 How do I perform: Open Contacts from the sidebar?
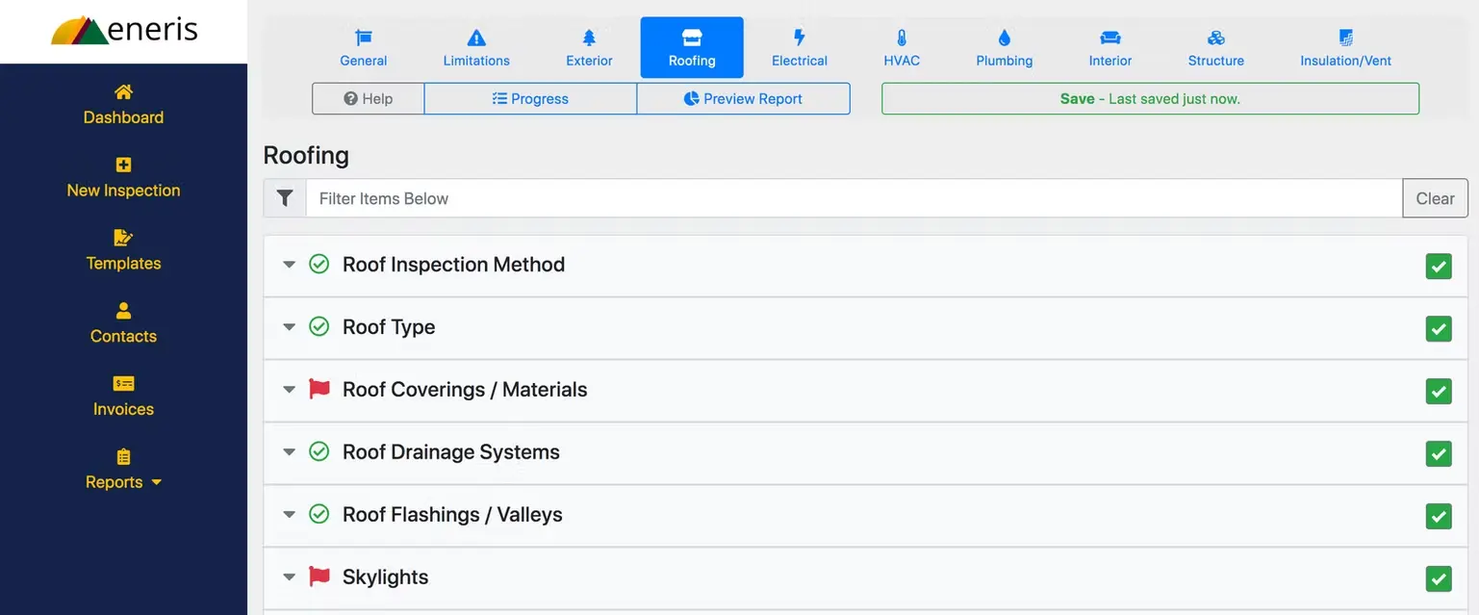123,322
